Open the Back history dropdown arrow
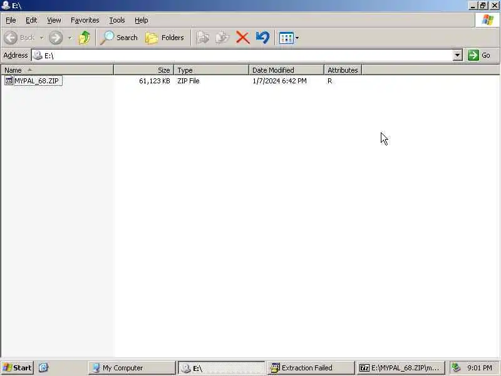501x376 pixels. point(42,38)
